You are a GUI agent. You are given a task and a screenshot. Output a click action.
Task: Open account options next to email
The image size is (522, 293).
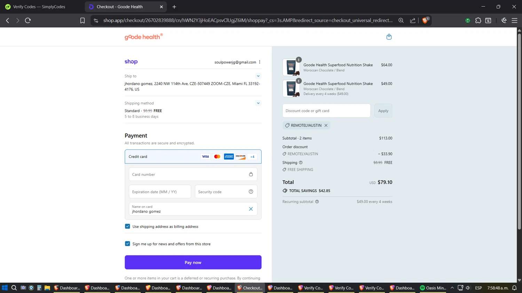pyautogui.click(x=260, y=62)
